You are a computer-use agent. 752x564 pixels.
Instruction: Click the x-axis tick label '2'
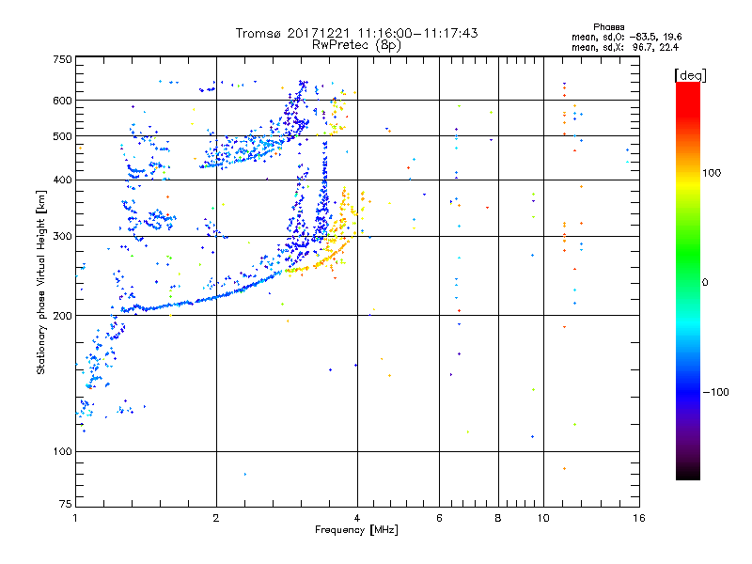coord(216,518)
